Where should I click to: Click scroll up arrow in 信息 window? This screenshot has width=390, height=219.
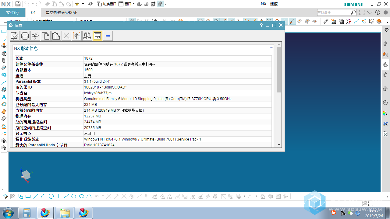coord(279,44)
